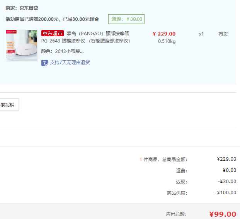
Task: Click the green 返现 ¥30.00 tag
Action: [x=126, y=19]
